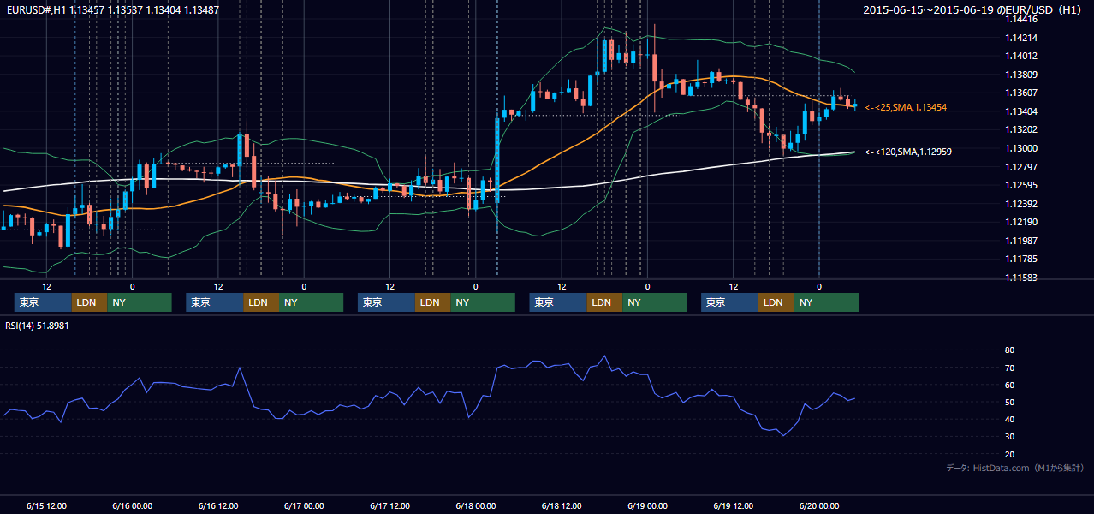The image size is (1094, 514).
Task: Click the 6/18 12:00 date label
Action: [562, 506]
